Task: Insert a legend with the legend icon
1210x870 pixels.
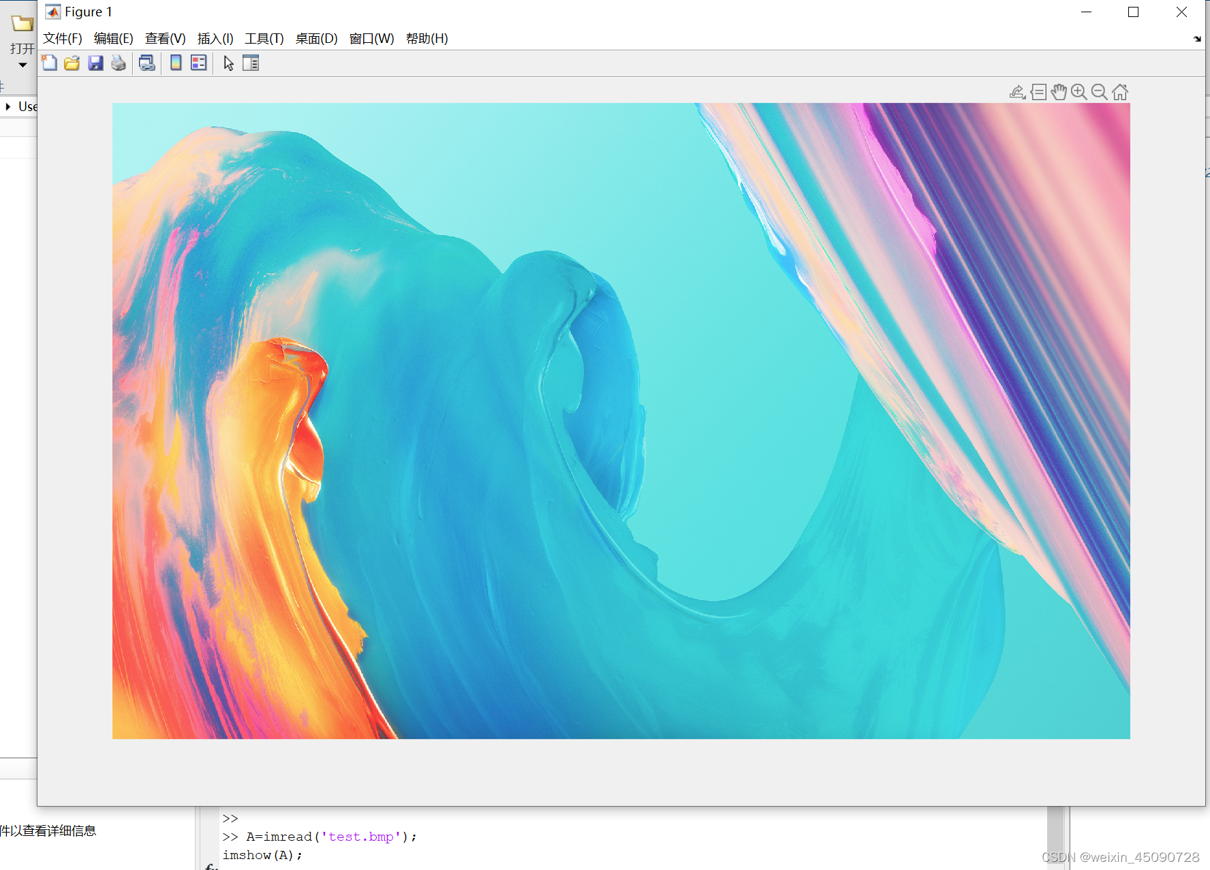Action: (x=199, y=63)
